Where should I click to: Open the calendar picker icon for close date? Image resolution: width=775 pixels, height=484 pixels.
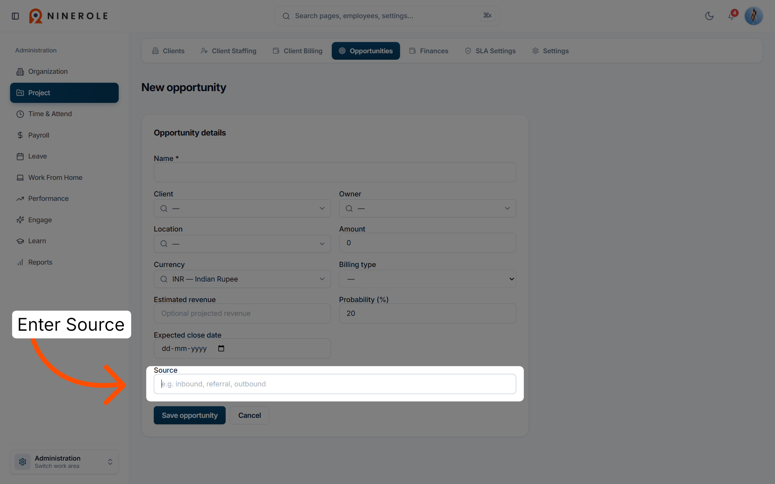[221, 348]
